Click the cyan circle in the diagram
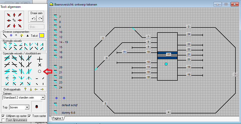 click(x=166, y=64)
